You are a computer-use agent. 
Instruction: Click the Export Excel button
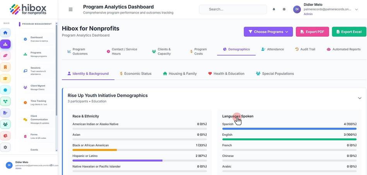coord(349,32)
